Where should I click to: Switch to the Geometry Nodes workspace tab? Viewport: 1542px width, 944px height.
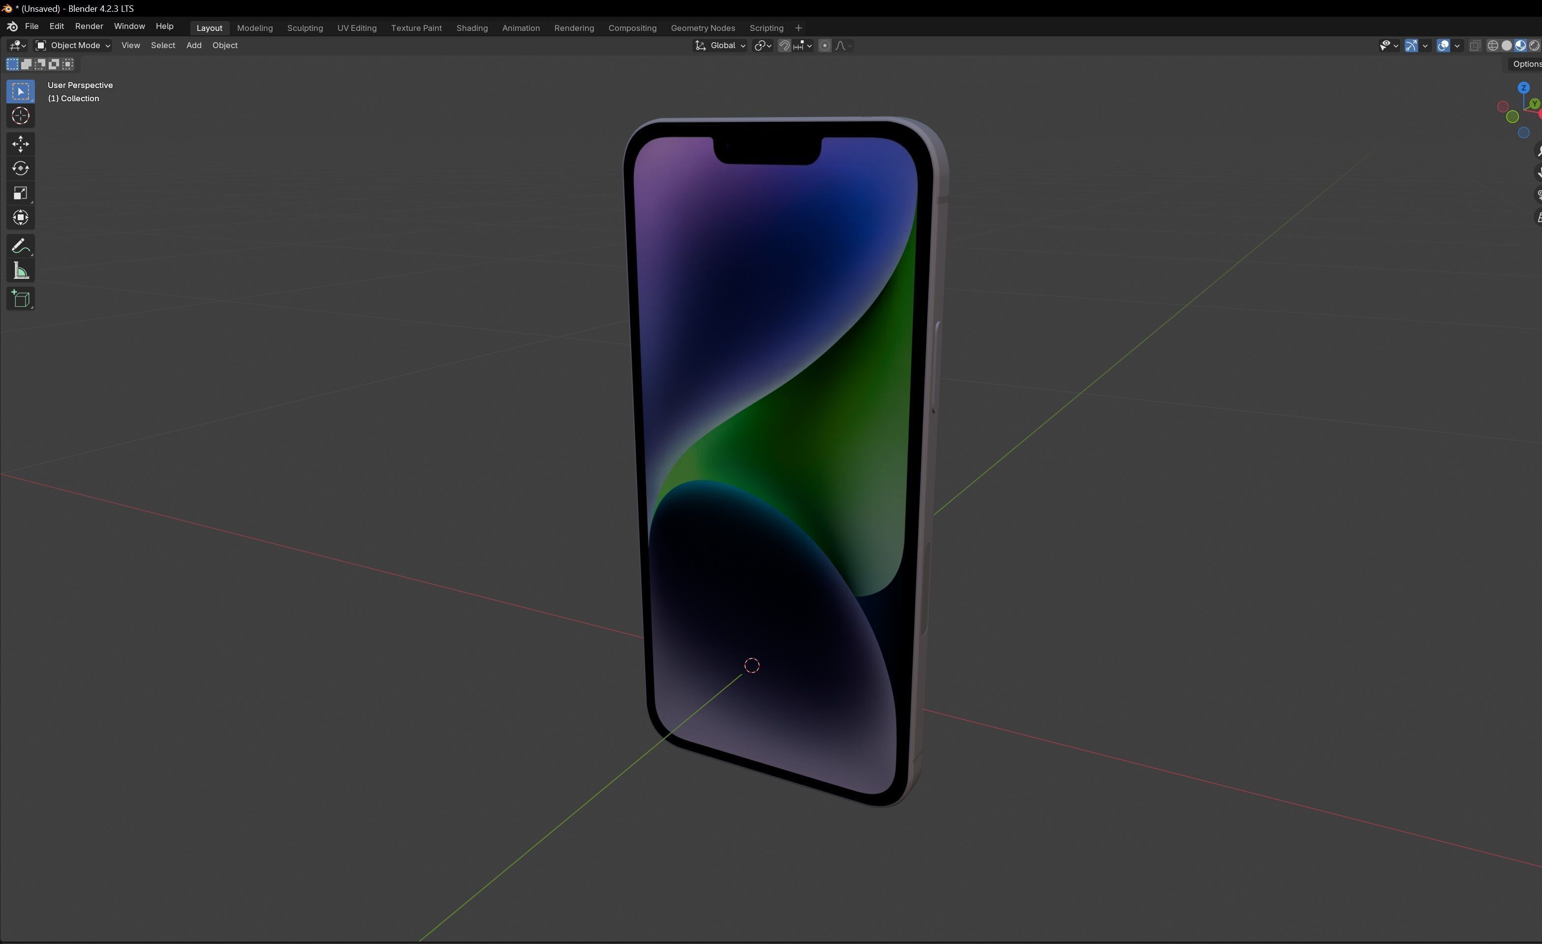point(703,28)
